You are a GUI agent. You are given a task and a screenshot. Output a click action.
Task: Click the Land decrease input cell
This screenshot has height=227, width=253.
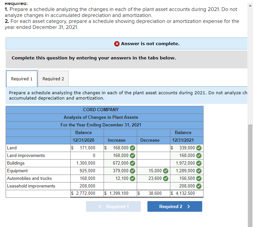click(x=153, y=148)
